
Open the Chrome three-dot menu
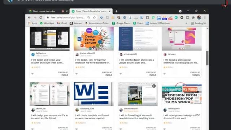pyautogui.click(x=205, y=18)
